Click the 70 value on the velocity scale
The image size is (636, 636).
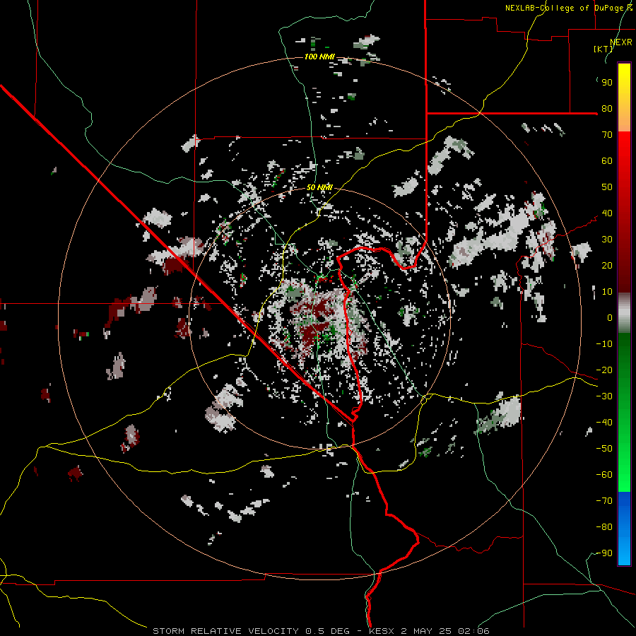(x=607, y=135)
